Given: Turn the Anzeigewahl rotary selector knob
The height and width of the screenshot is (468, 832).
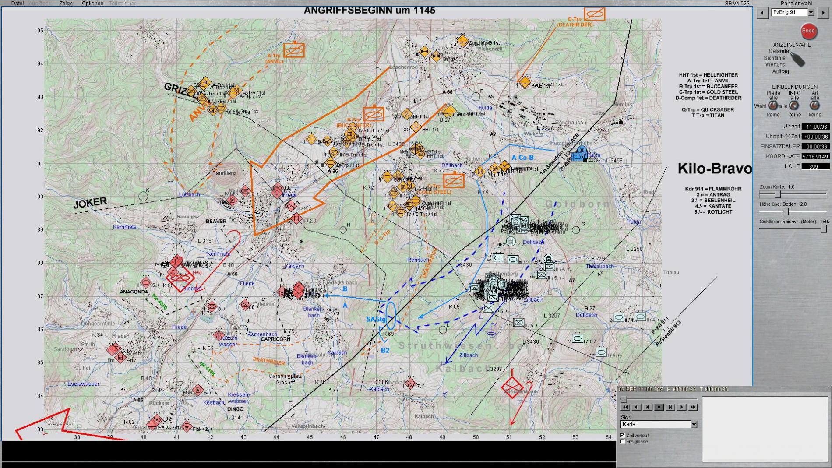Looking at the screenshot, I should click(798, 59).
